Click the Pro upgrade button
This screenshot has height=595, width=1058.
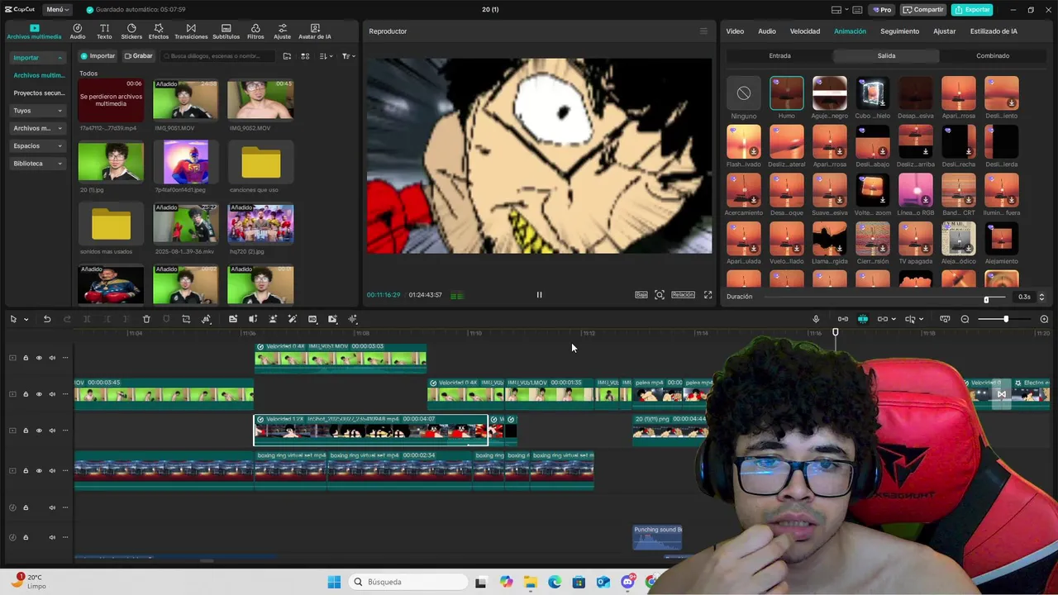(882, 10)
